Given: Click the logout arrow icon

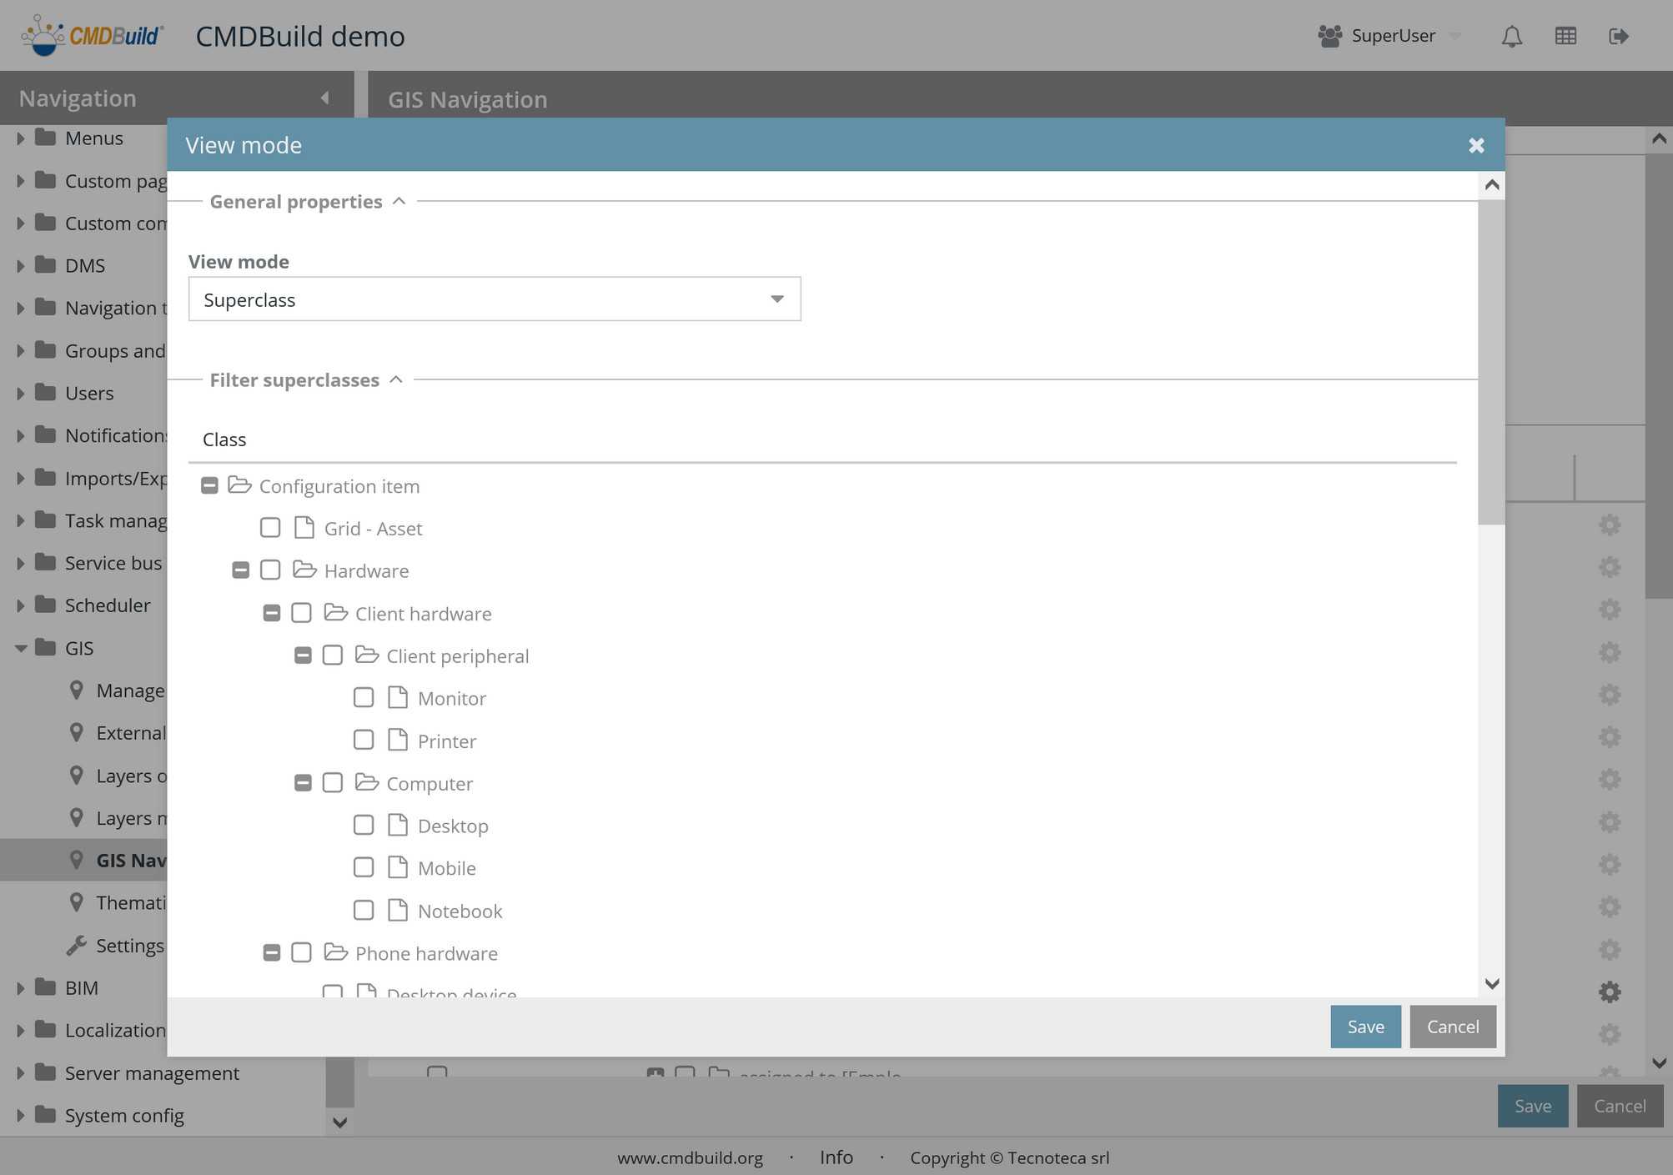Looking at the screenshot, I should click(1618, 36).
